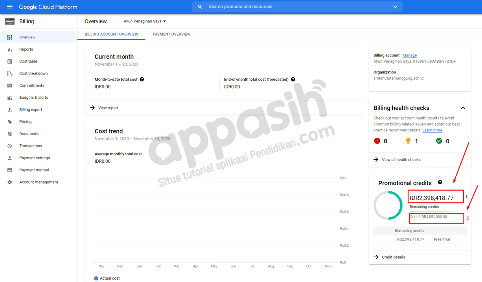The width and height of the screenshot is (482, 282).
Task: Click the Billing credit card icon
Action: (x=10, y=22)
